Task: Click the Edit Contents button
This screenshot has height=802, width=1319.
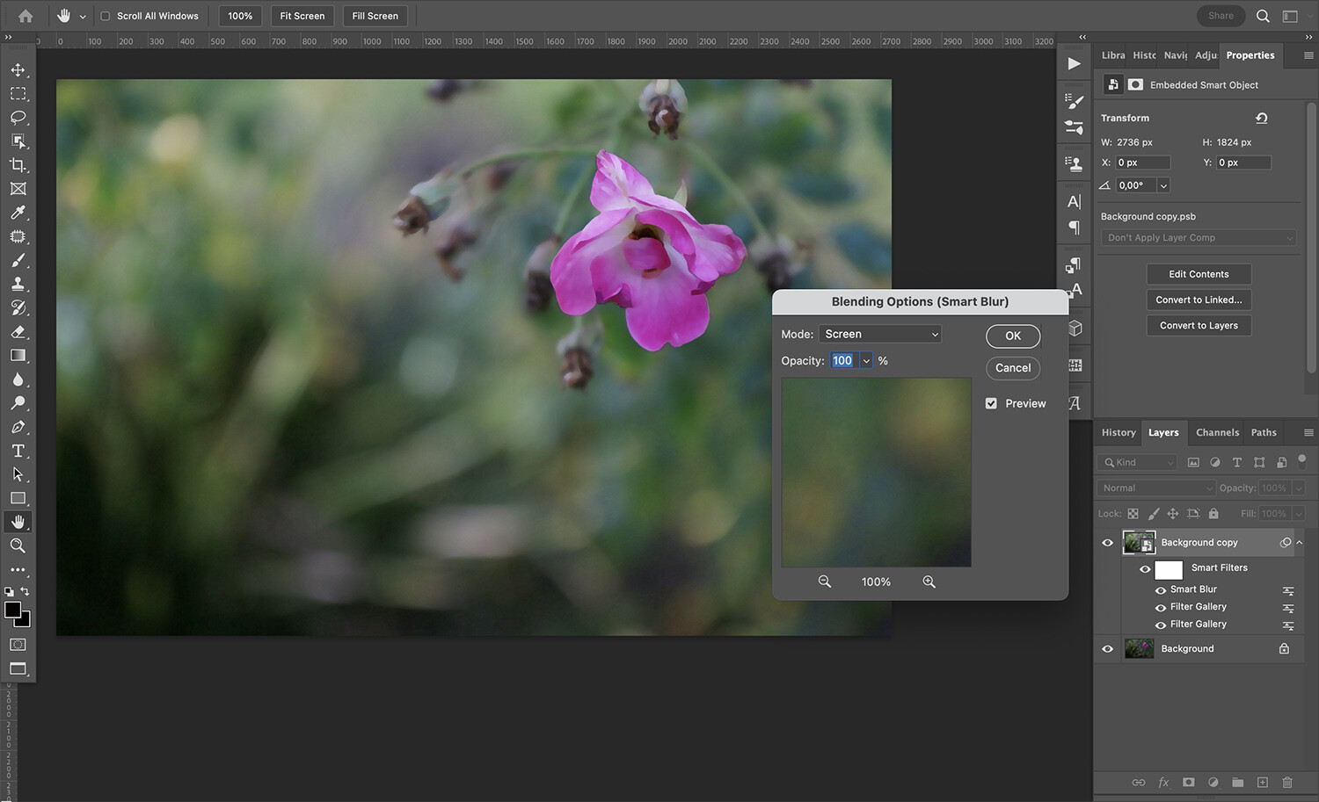Action: [x=1198, y=273]
